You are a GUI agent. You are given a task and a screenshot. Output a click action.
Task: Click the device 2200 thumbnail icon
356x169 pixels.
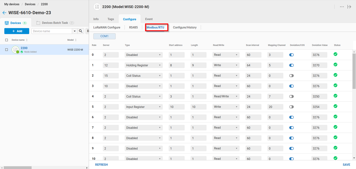pyautogui.click(x=15, y=50)
